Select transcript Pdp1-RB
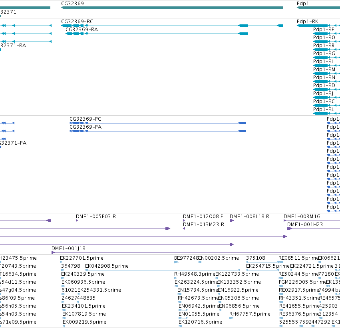Viewport: 340px width, 328px height. tap(324, 46)
